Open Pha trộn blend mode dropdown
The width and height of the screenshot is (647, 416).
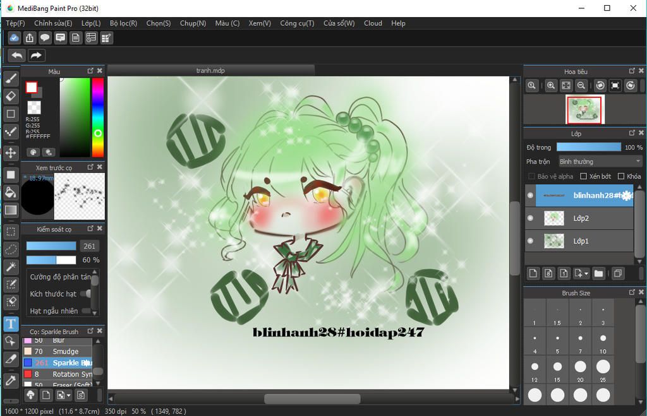(x=600, y=161)
